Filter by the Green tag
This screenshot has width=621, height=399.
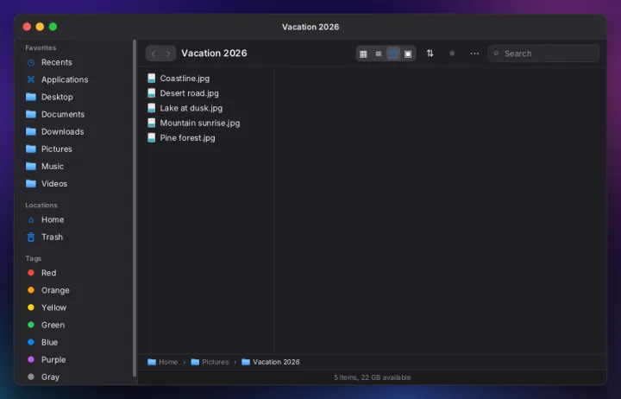78,326
